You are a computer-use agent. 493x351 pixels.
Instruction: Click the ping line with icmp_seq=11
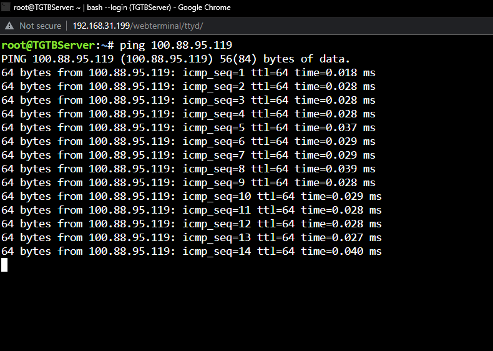click(192, 210)
